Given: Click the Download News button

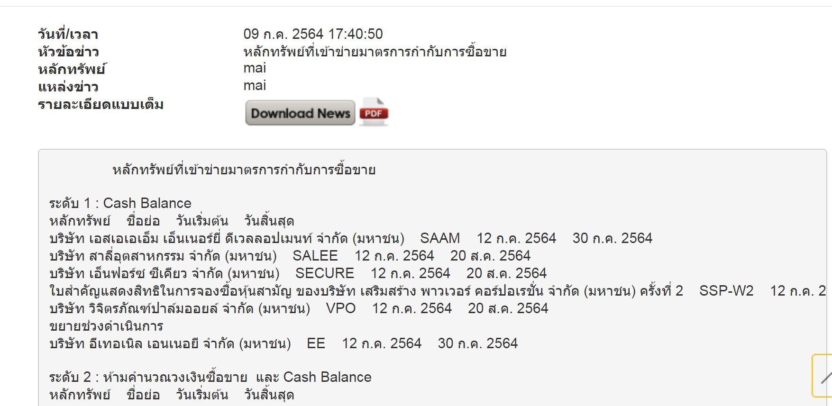Looking at the screenshot, I should (300, 113).
